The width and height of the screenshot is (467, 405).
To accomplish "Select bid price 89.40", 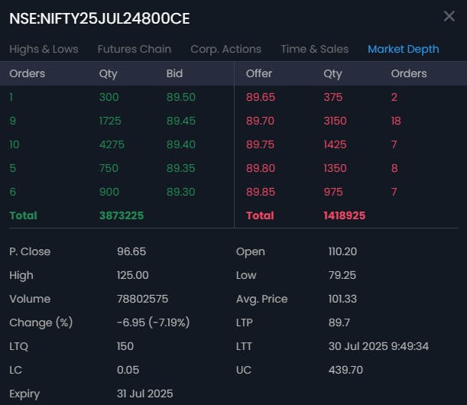I will 181,144.
